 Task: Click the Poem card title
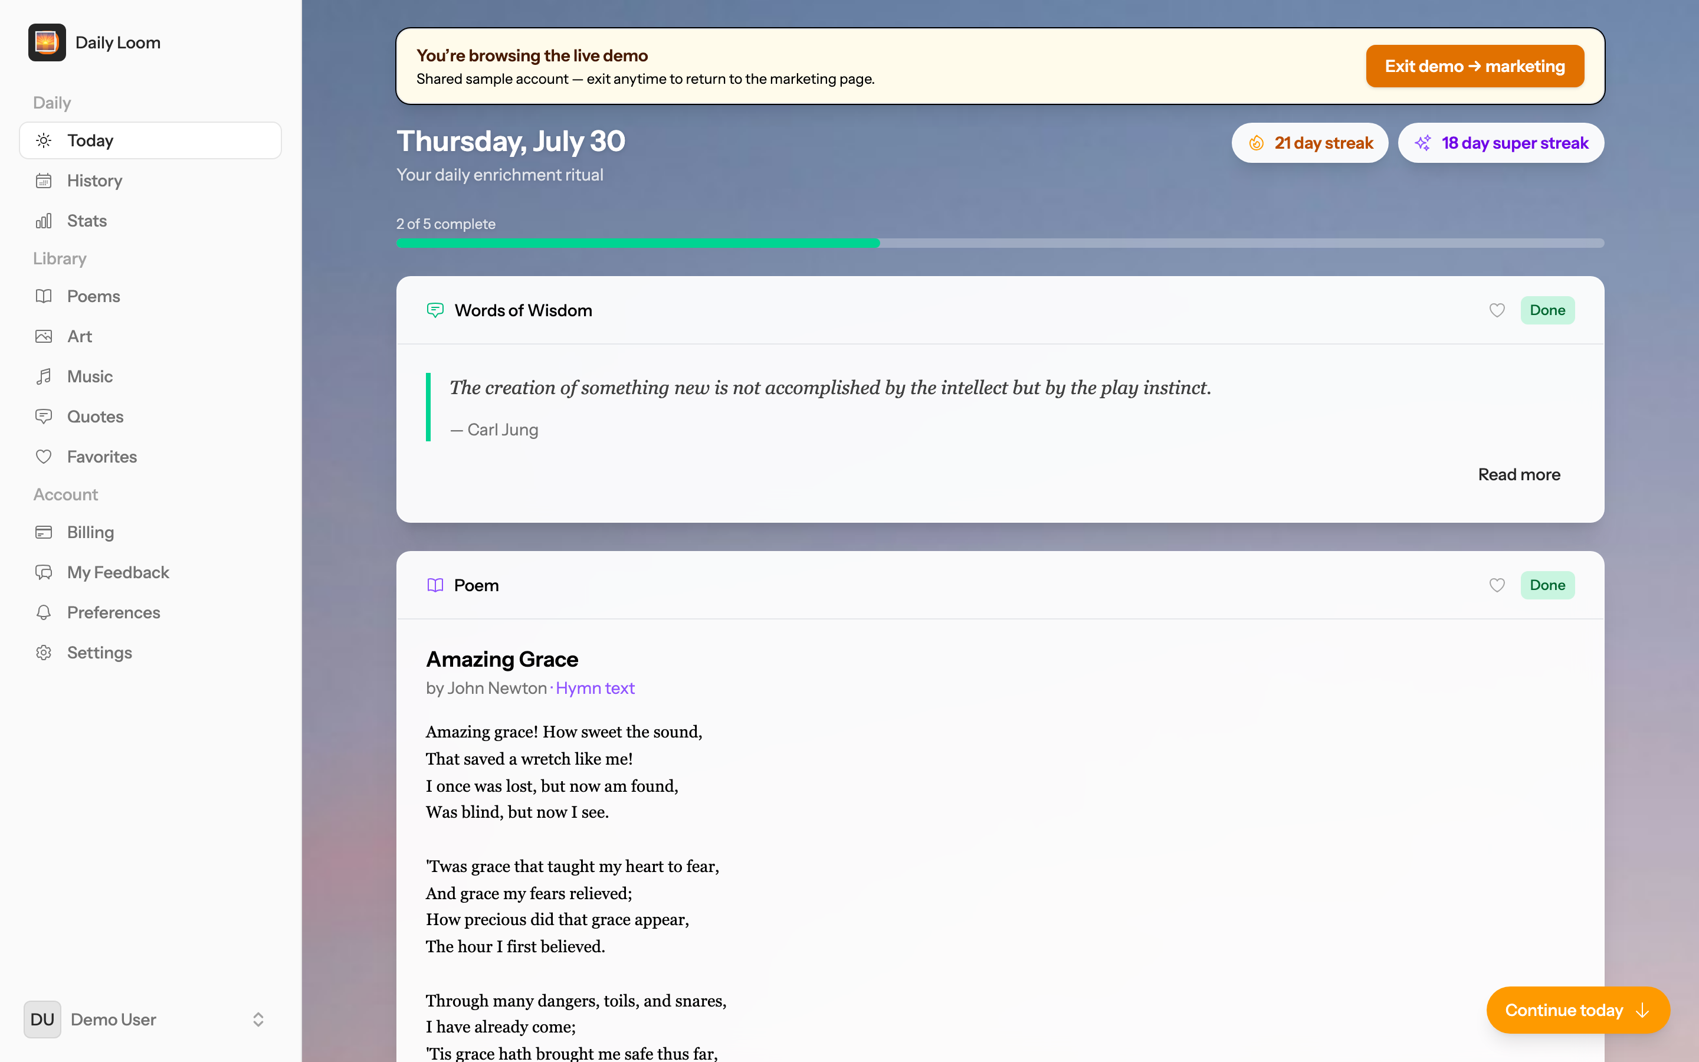pos(477,585)
